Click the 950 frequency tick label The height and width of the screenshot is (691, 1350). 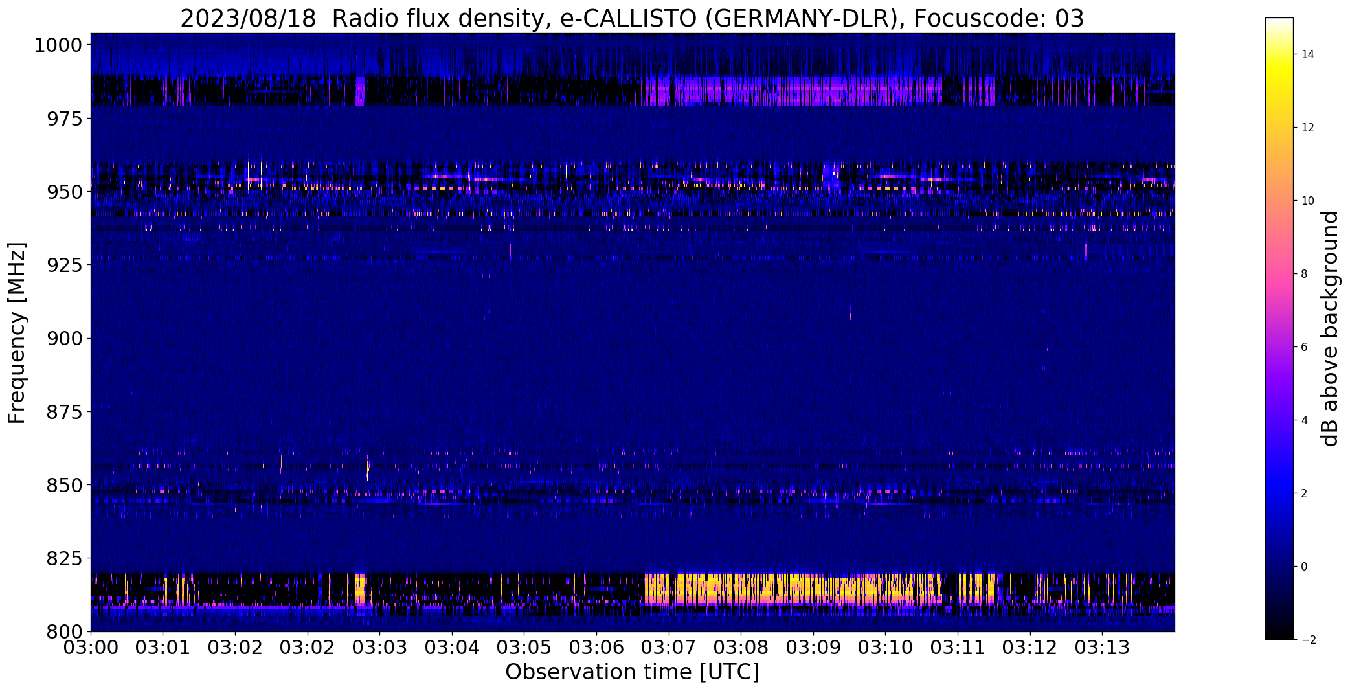tap(64, 192)
